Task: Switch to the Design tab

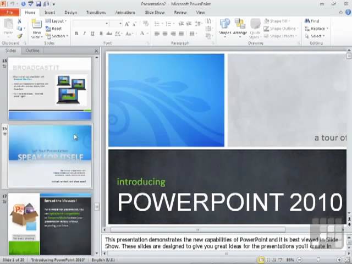Action: pos(71,12)
